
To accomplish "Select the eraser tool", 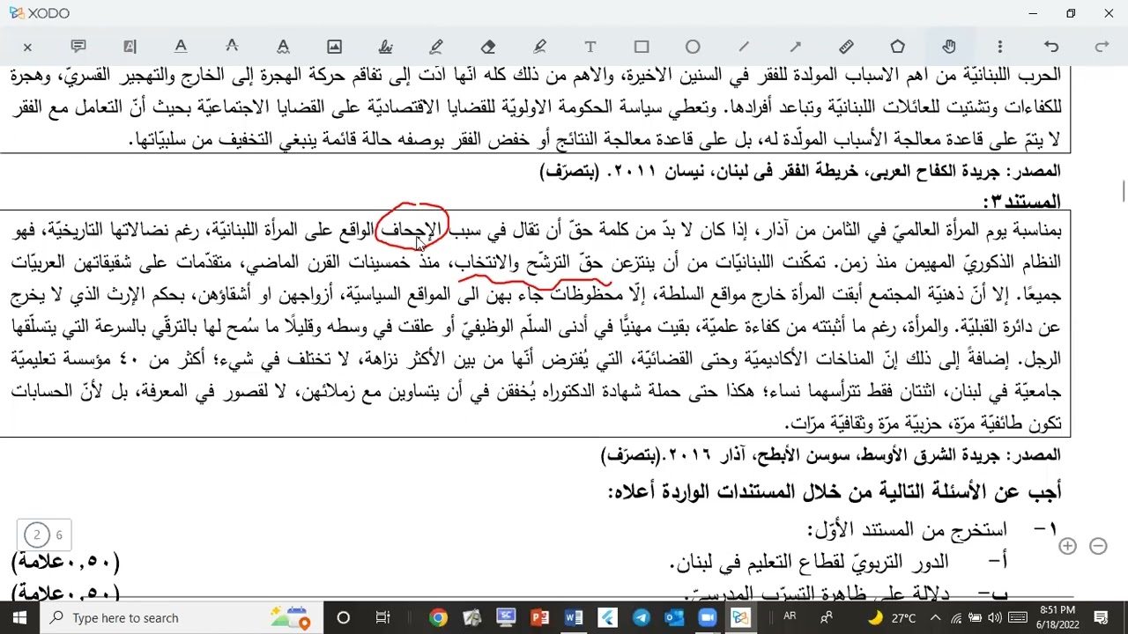I will (x=487, y=47).
